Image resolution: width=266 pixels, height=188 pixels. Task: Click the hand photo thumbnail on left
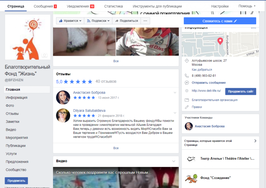coord(84,42)
